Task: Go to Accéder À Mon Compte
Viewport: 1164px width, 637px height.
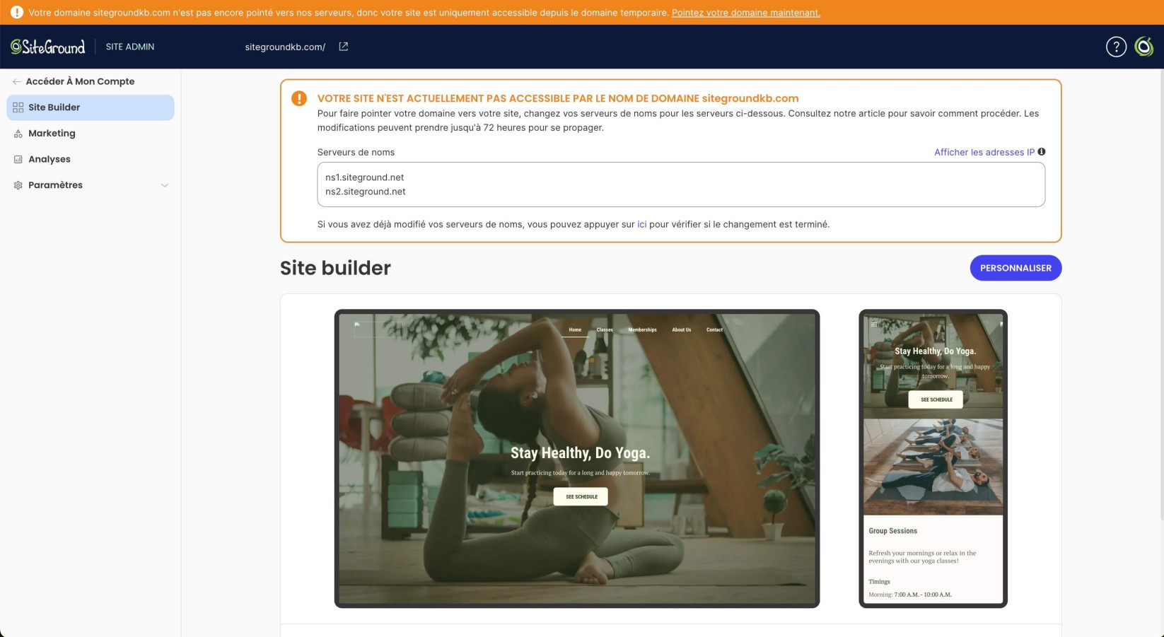Action: point(80,81)
